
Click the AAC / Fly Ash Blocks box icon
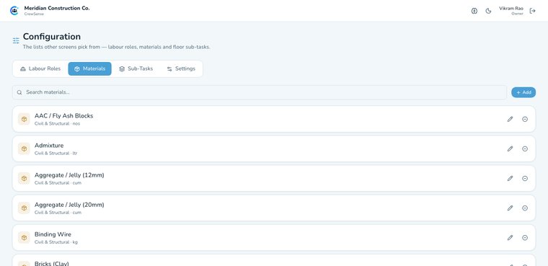24,119
